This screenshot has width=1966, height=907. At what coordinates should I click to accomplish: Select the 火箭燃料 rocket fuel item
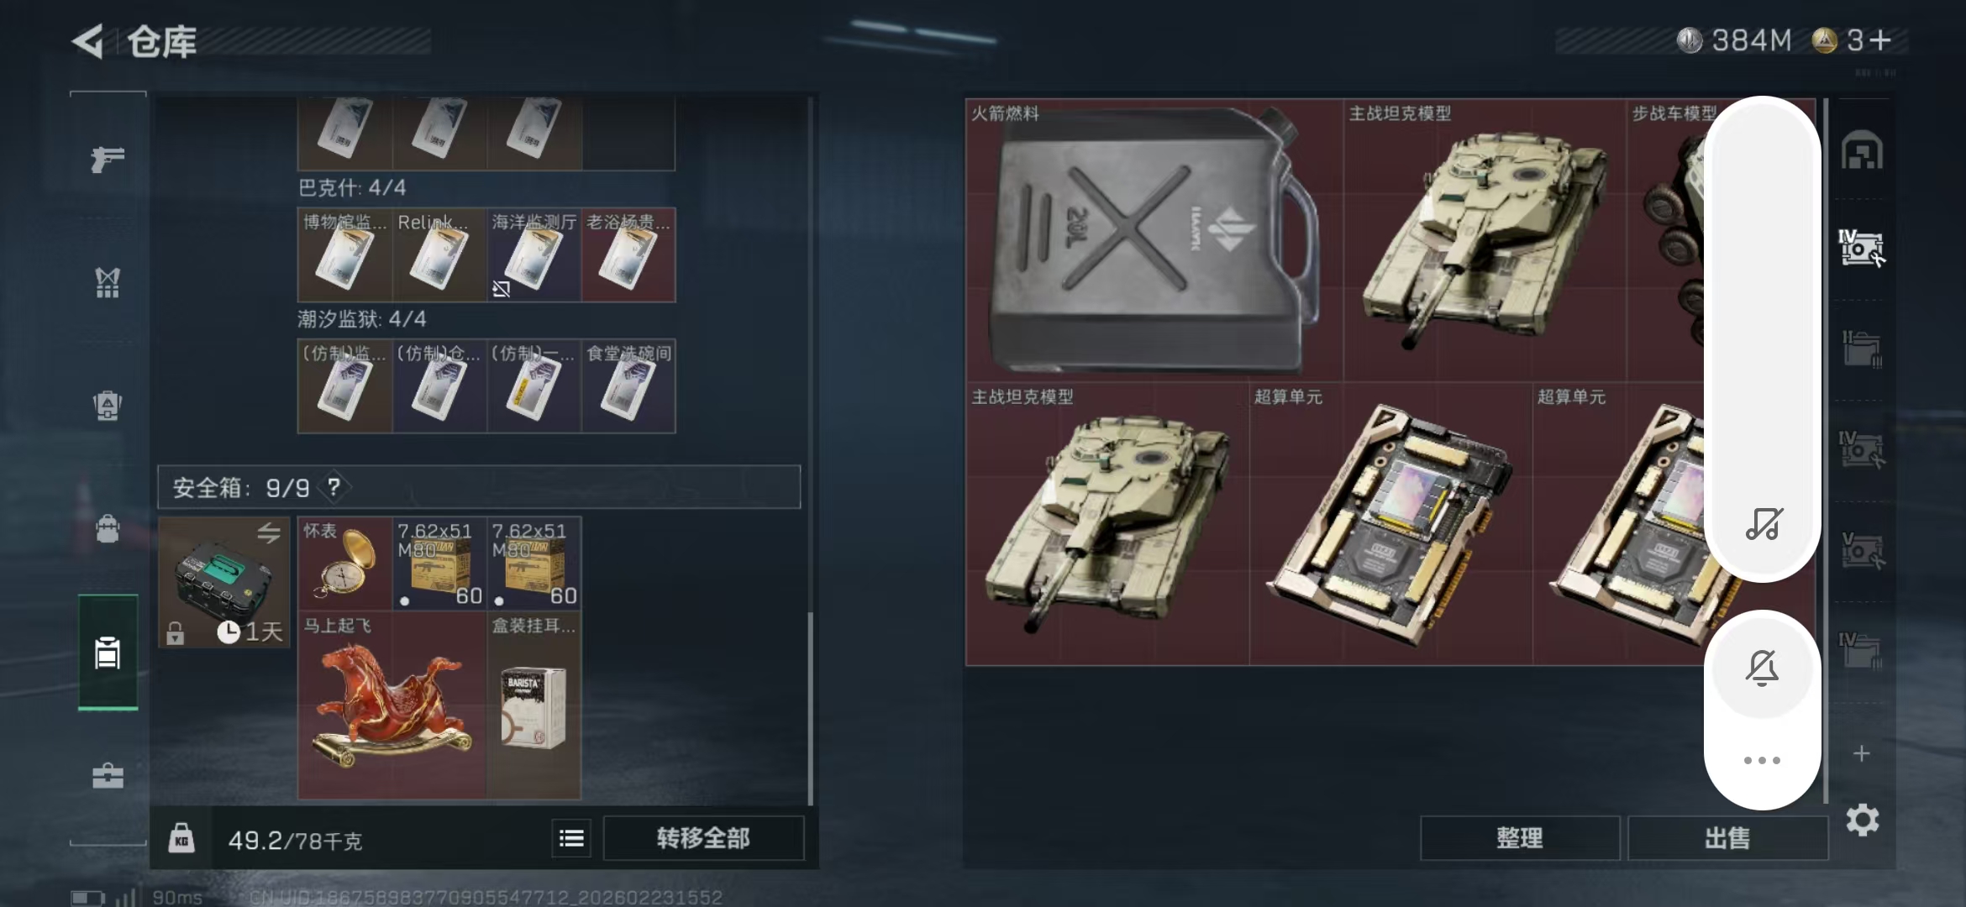coord(1154,240)
